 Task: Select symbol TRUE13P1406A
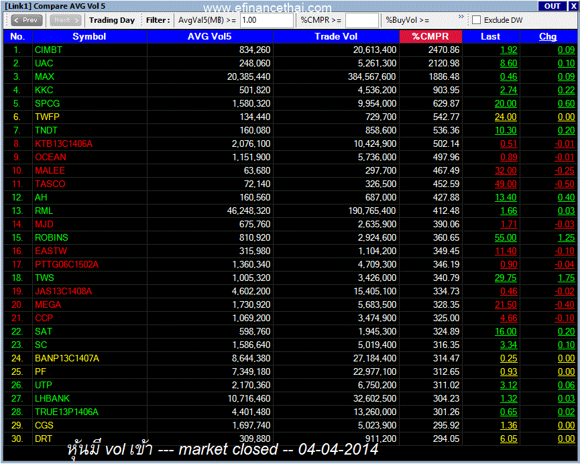click(x=66, y=412)
